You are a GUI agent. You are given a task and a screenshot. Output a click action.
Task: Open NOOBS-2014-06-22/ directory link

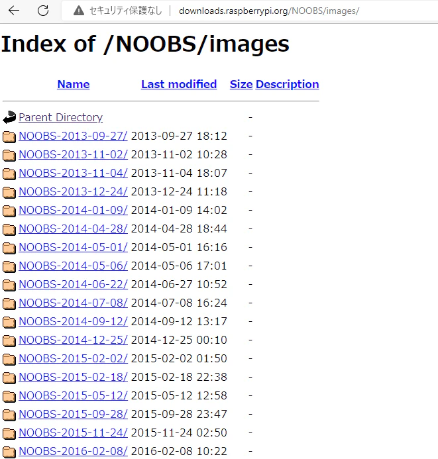click(73, 284)
